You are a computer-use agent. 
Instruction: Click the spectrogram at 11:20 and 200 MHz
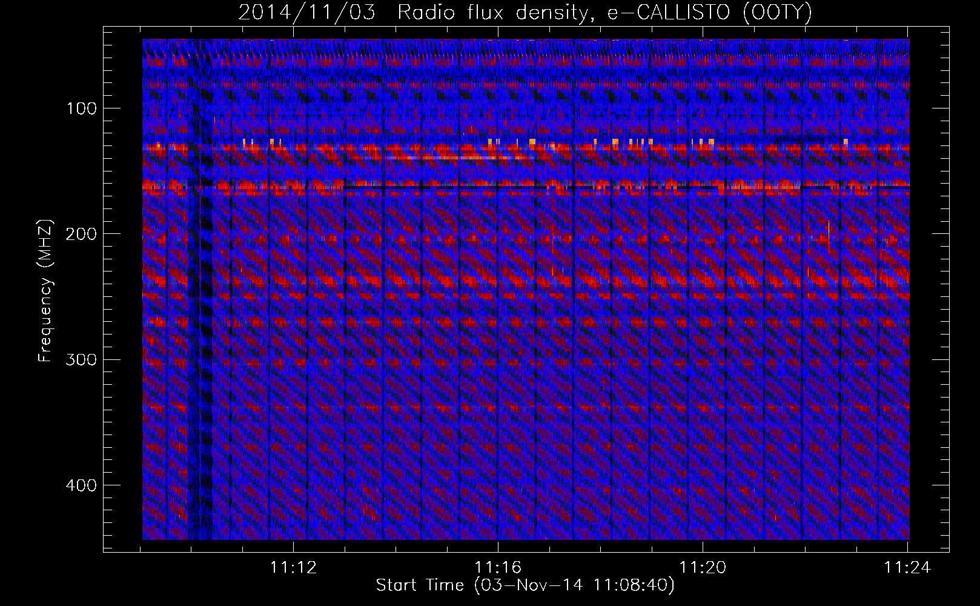click(703, 234)
